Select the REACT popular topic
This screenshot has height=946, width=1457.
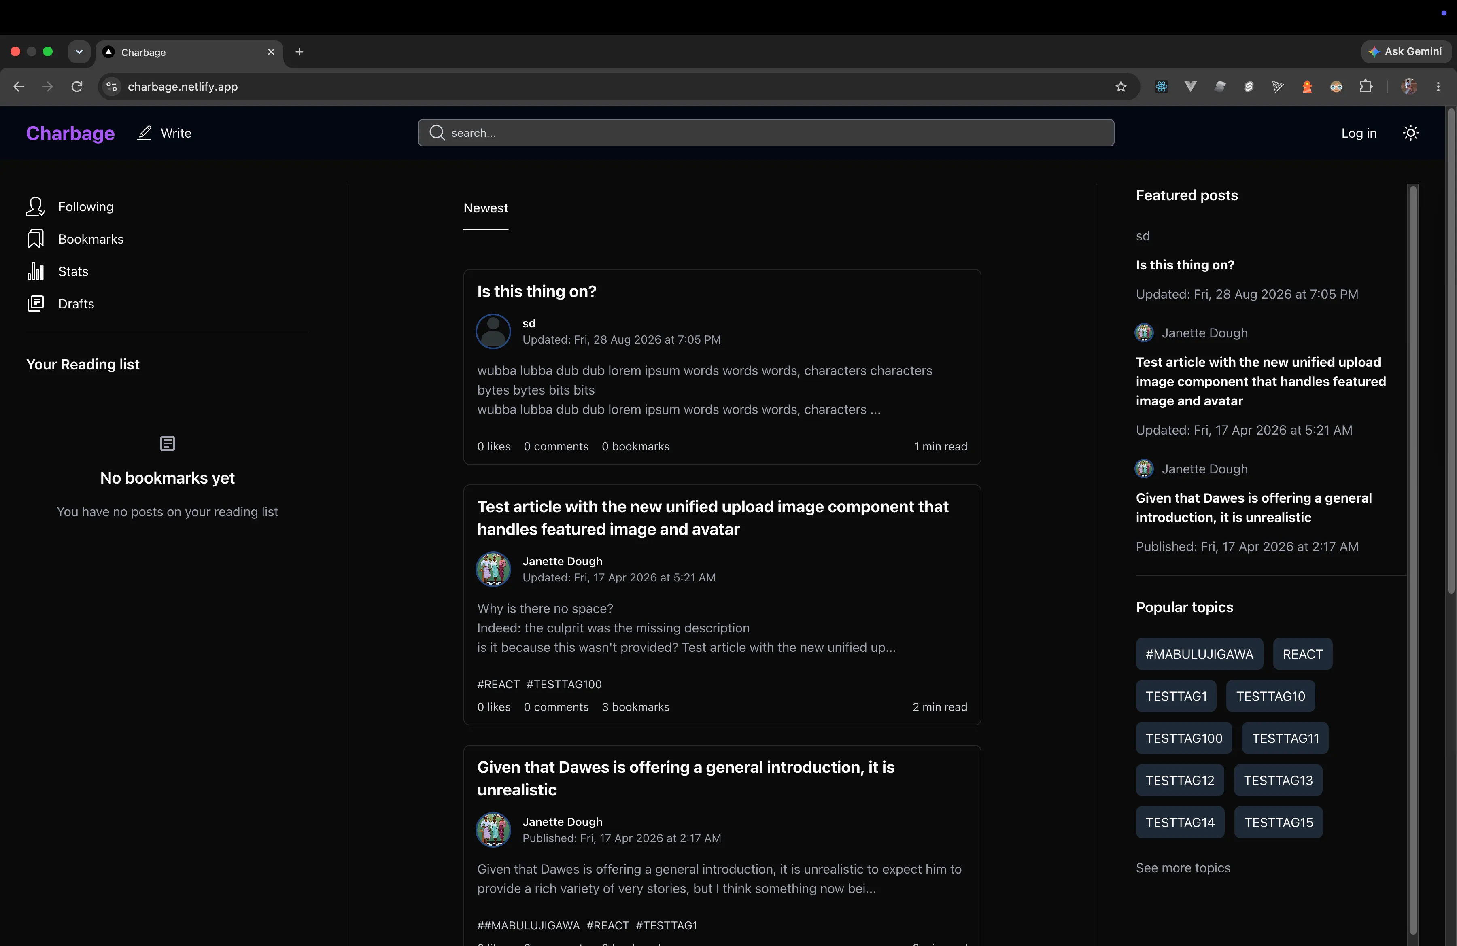click(x=1302, y=654)
